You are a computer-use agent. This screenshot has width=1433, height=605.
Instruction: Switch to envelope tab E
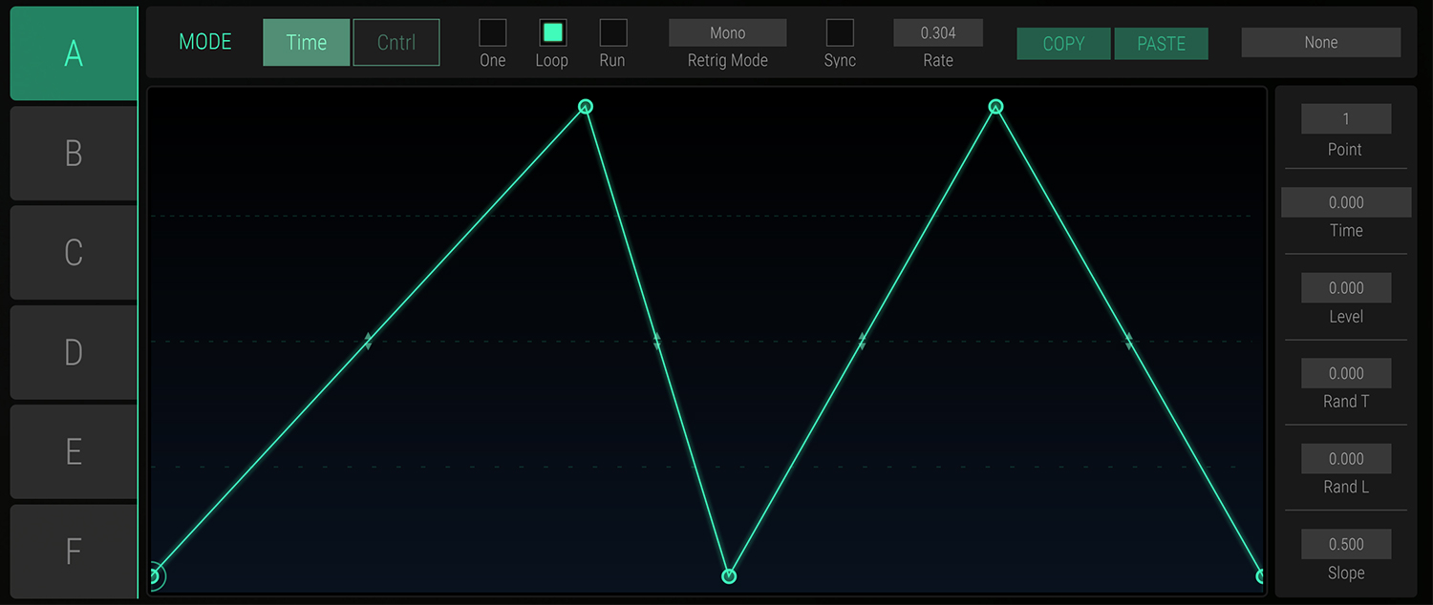[74, 451]
